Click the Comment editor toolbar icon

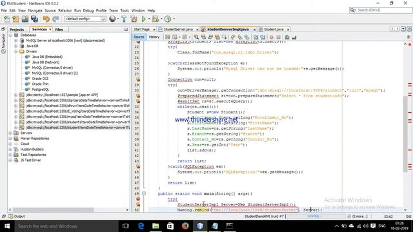click(287, 37)
